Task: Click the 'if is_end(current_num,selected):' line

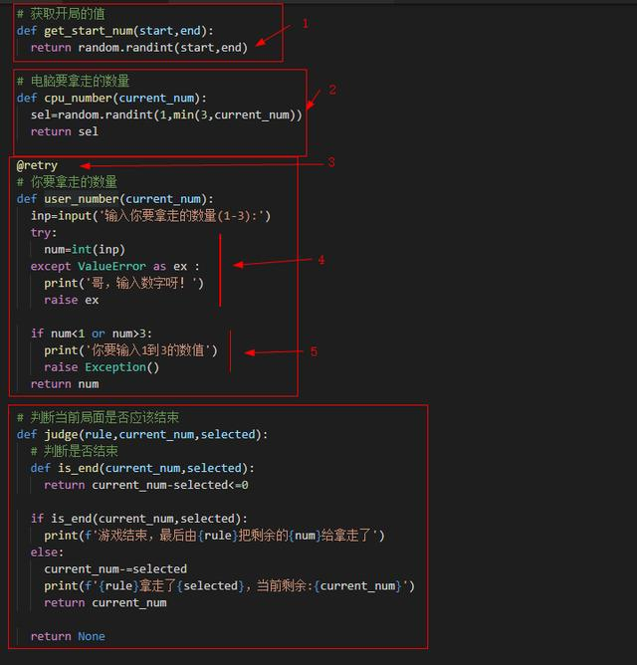Action: (x=139, y=519)
